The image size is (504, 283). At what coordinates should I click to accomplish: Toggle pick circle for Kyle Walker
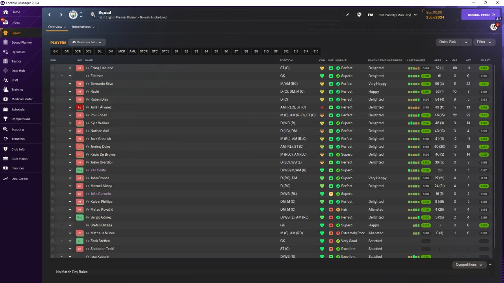click(52, 123)
